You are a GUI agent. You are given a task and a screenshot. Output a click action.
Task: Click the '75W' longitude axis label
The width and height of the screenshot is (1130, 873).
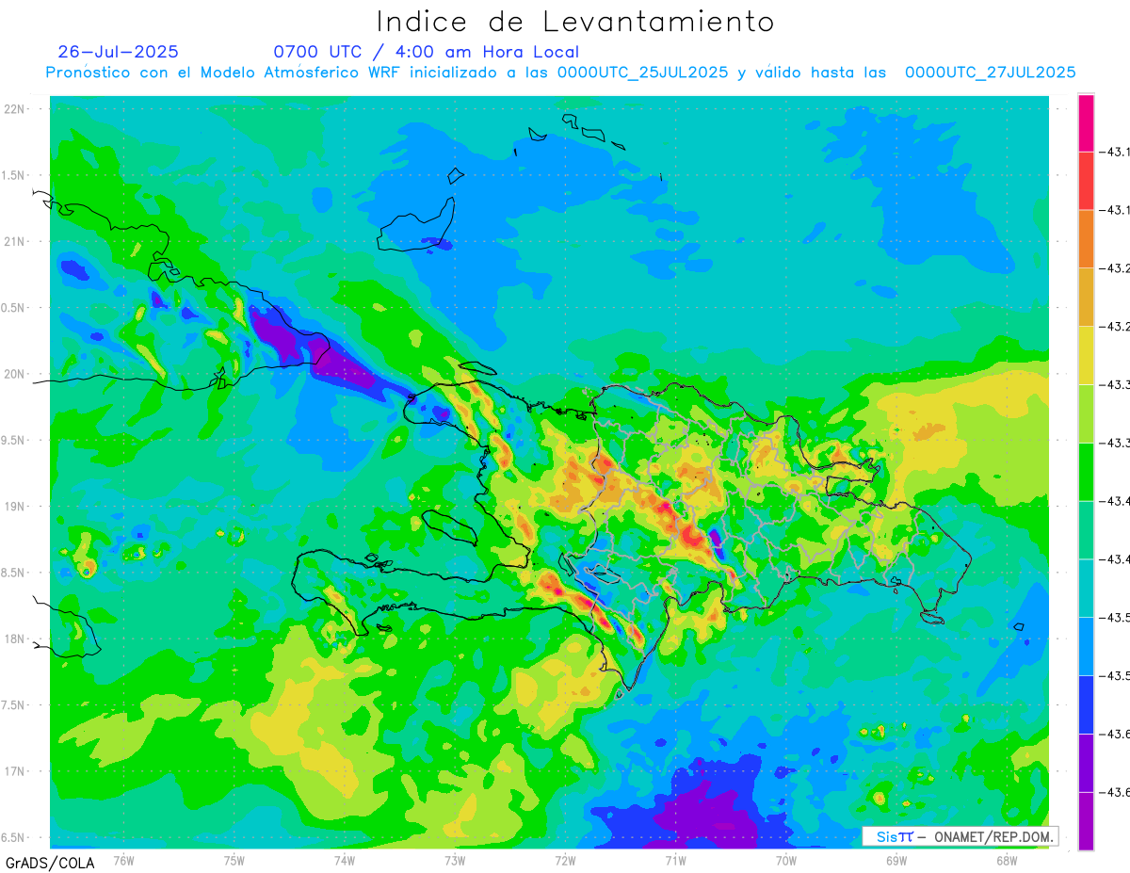pyautogui.click(x=234, y=860)
